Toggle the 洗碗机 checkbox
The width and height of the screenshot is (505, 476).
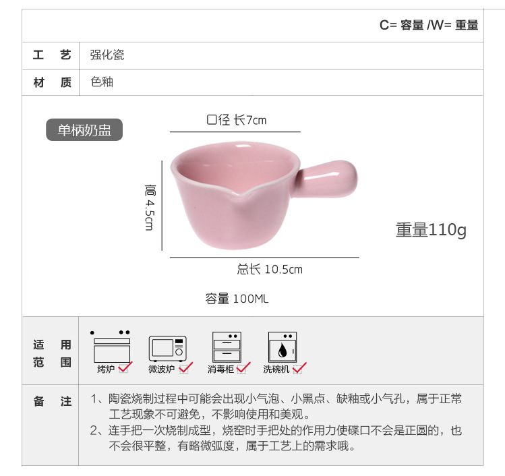coord(299,368)
